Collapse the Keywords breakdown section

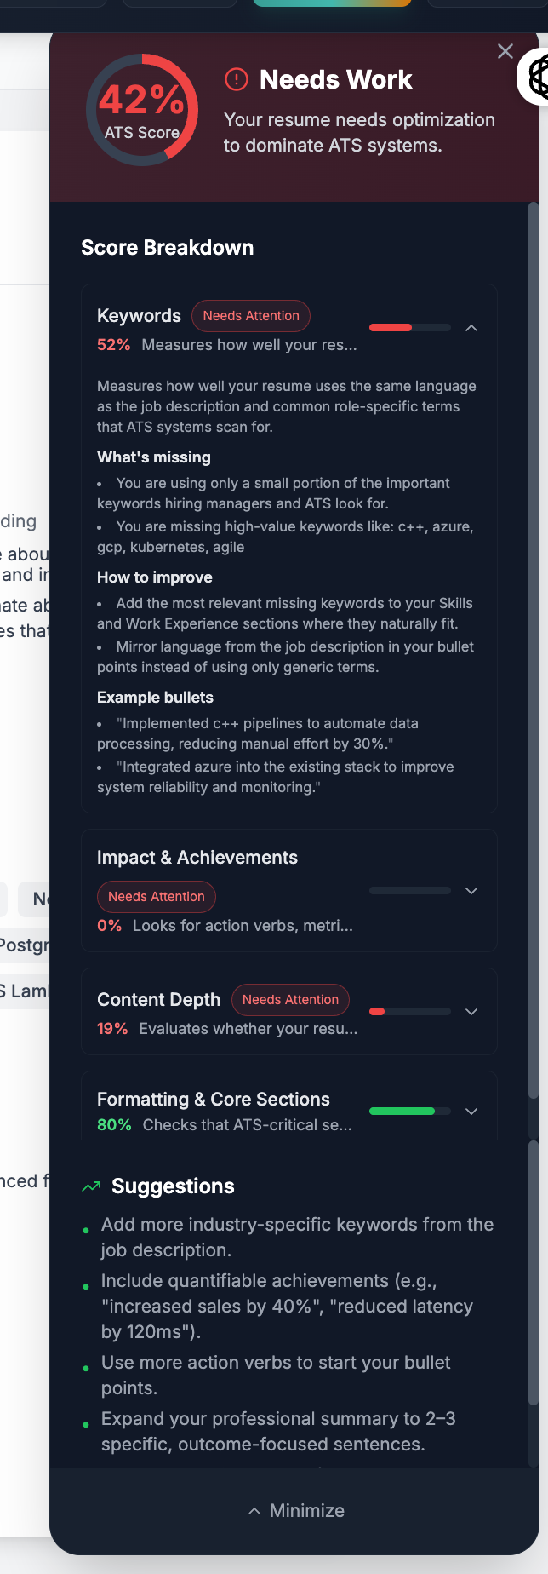(x=471, y=328)
